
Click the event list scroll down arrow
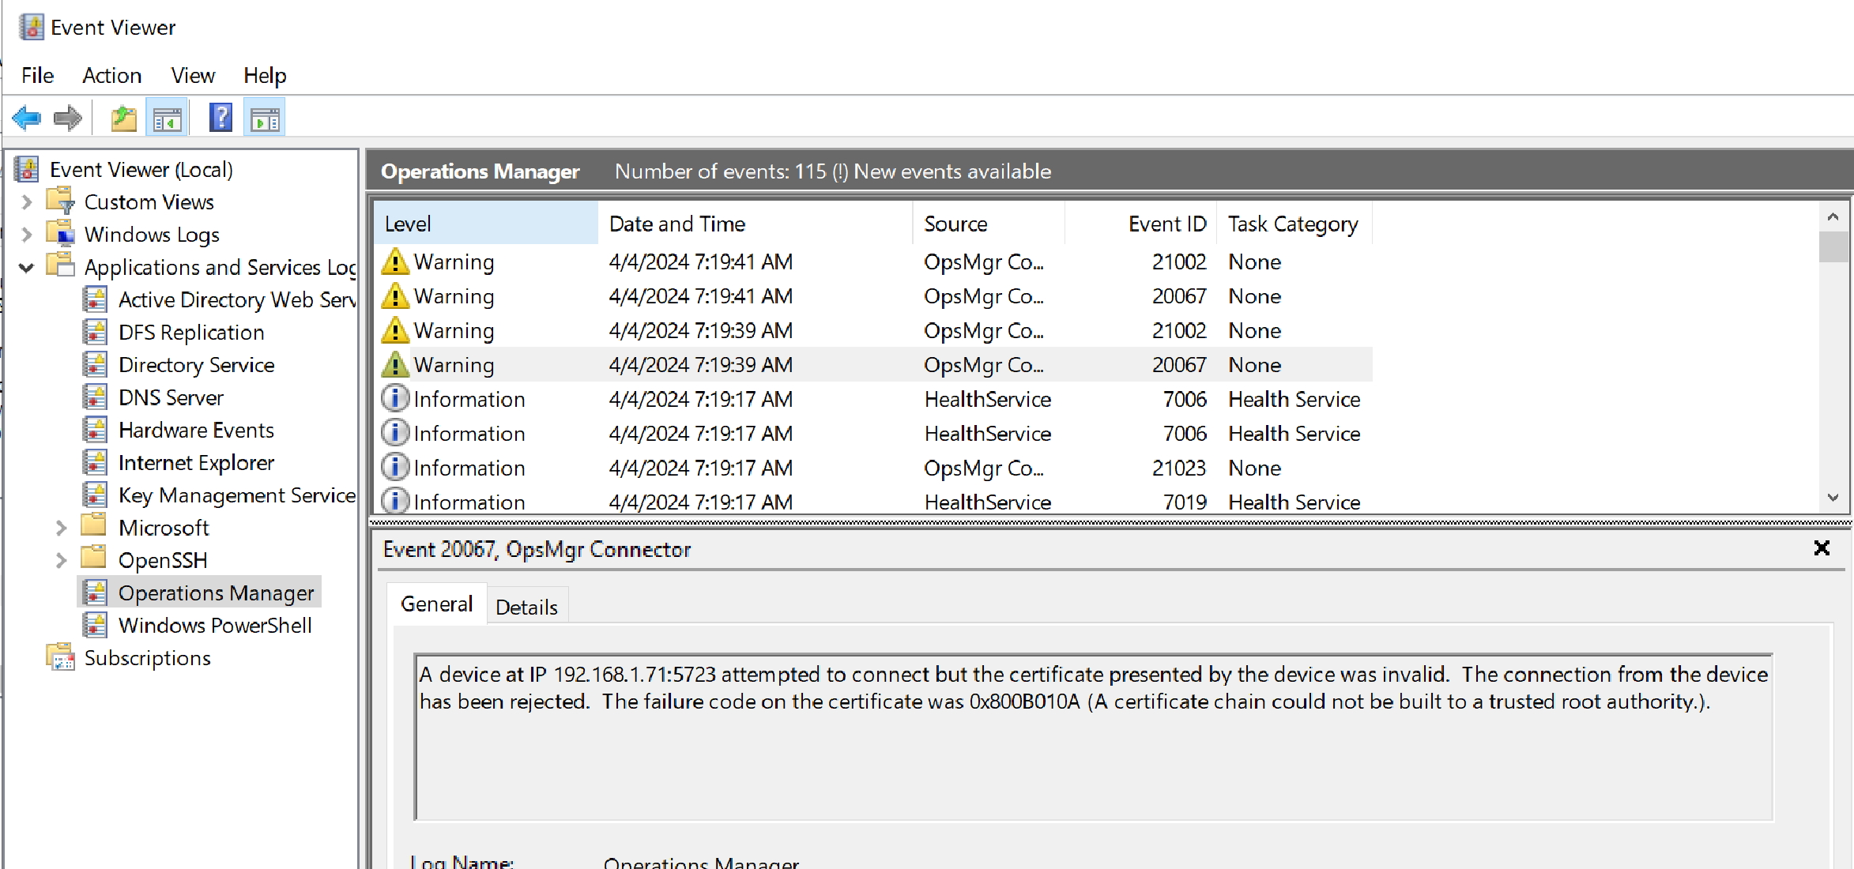1833,498
